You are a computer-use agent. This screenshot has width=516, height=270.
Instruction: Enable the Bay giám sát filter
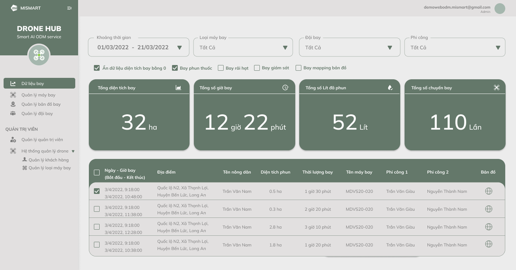(x=257, y=68)
